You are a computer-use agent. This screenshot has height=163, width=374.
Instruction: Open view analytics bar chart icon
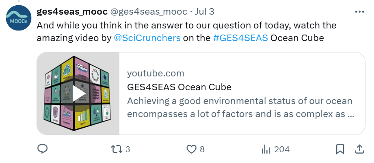266,149
